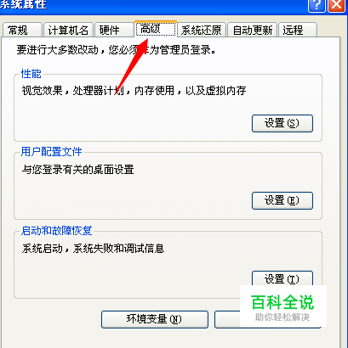The image size is (348, 348).
Task: Click the 系统属性 title bar
Action: 153,6
